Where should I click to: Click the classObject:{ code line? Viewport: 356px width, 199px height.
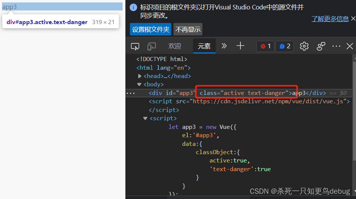(218, 152)
